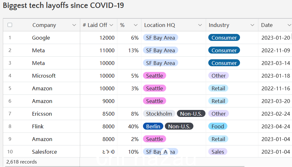This screenshot has width=292, height=167.
Task: Click row number 7
Action: coord(10,114)
